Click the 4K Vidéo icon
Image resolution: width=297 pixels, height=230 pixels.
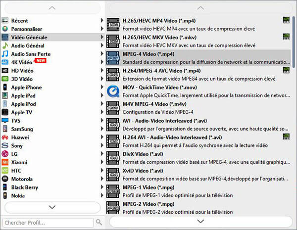tap(5, 62)
